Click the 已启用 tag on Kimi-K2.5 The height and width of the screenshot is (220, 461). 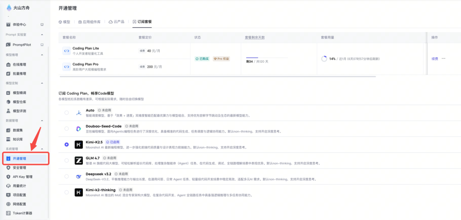pyautogui.click(x=113, y=142)
